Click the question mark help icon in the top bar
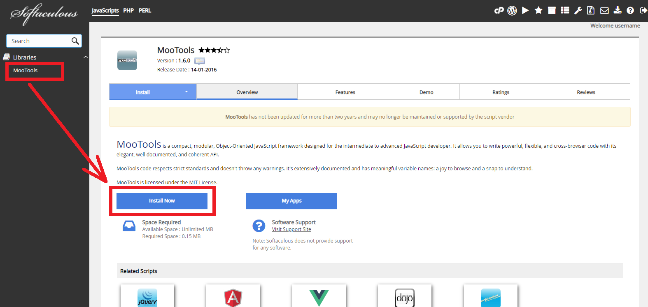 [630, 11]
